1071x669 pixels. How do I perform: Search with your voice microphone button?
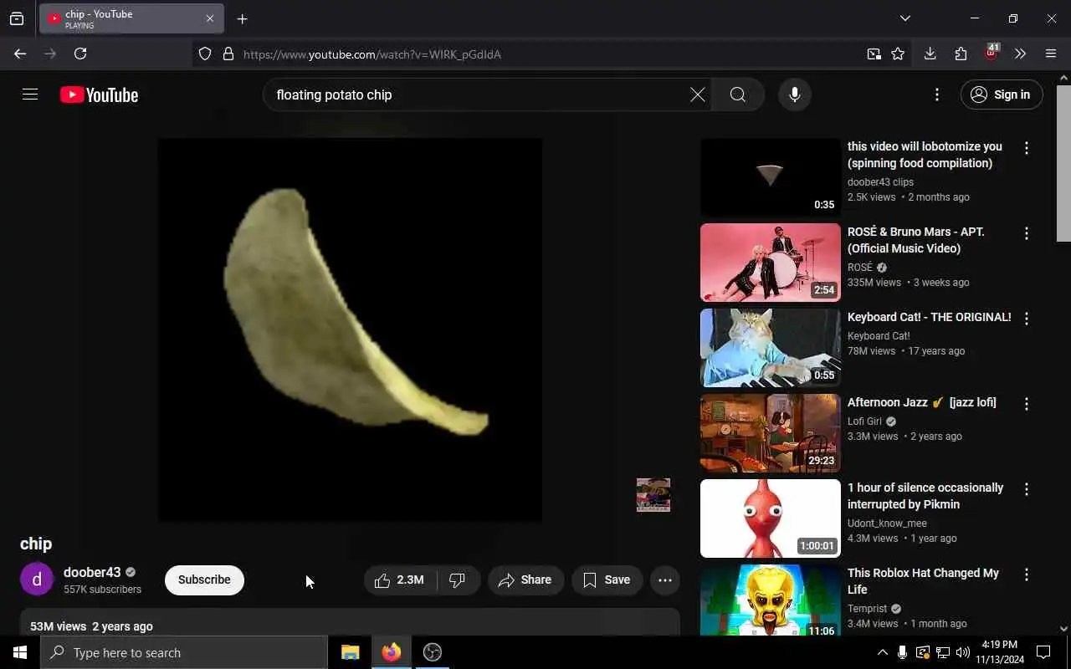click(x=795, y=94)
